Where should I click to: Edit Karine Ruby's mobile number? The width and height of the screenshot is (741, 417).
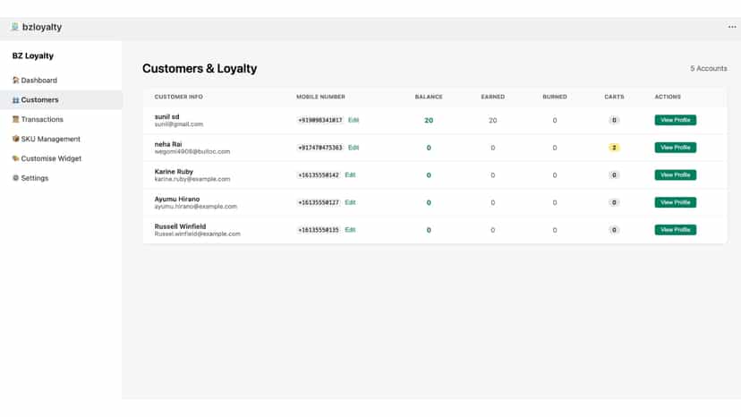pyautogui.click(x=350, y=174)
